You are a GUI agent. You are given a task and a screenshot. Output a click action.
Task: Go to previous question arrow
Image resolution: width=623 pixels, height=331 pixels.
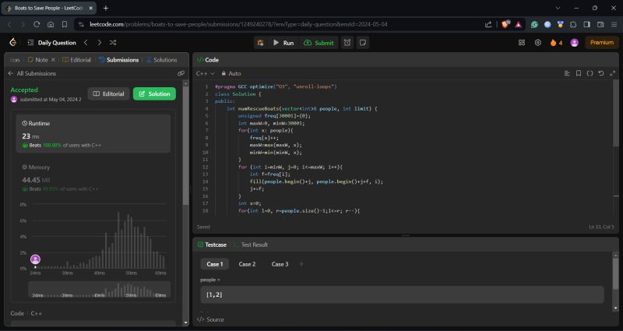(86, 43)
